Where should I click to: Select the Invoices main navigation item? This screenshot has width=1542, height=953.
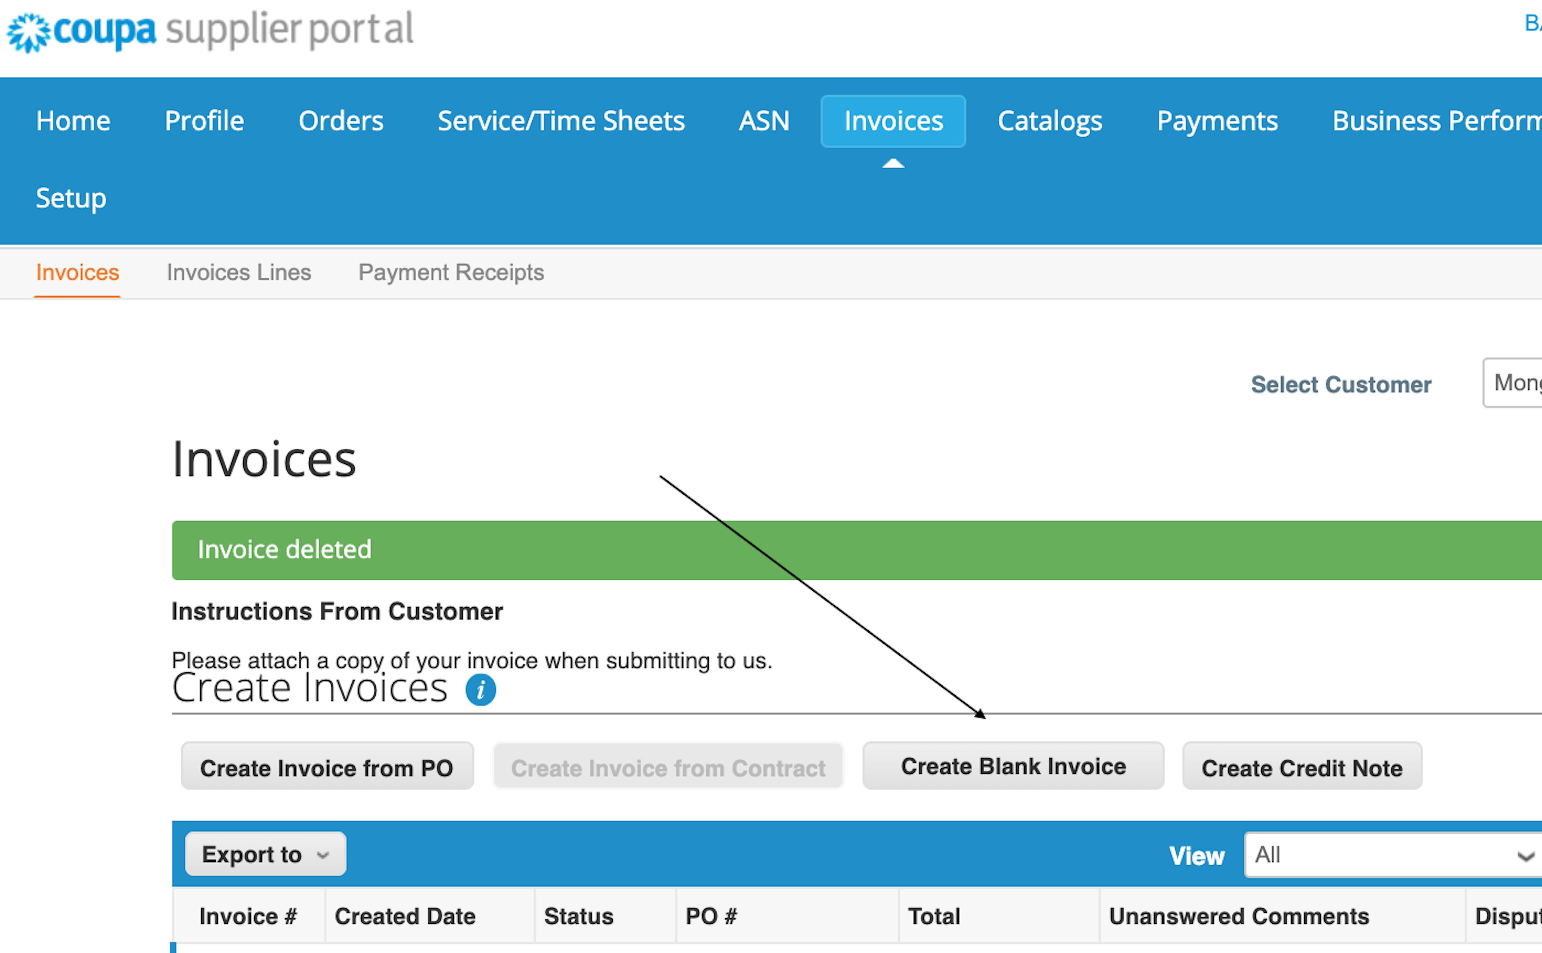[893, 121]
